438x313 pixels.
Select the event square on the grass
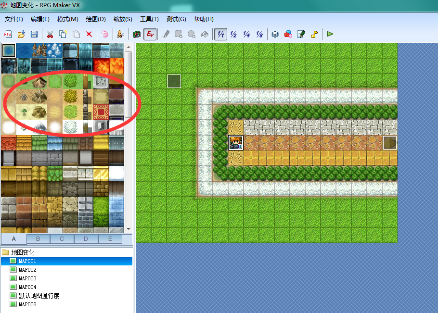(x=174, y=81)
